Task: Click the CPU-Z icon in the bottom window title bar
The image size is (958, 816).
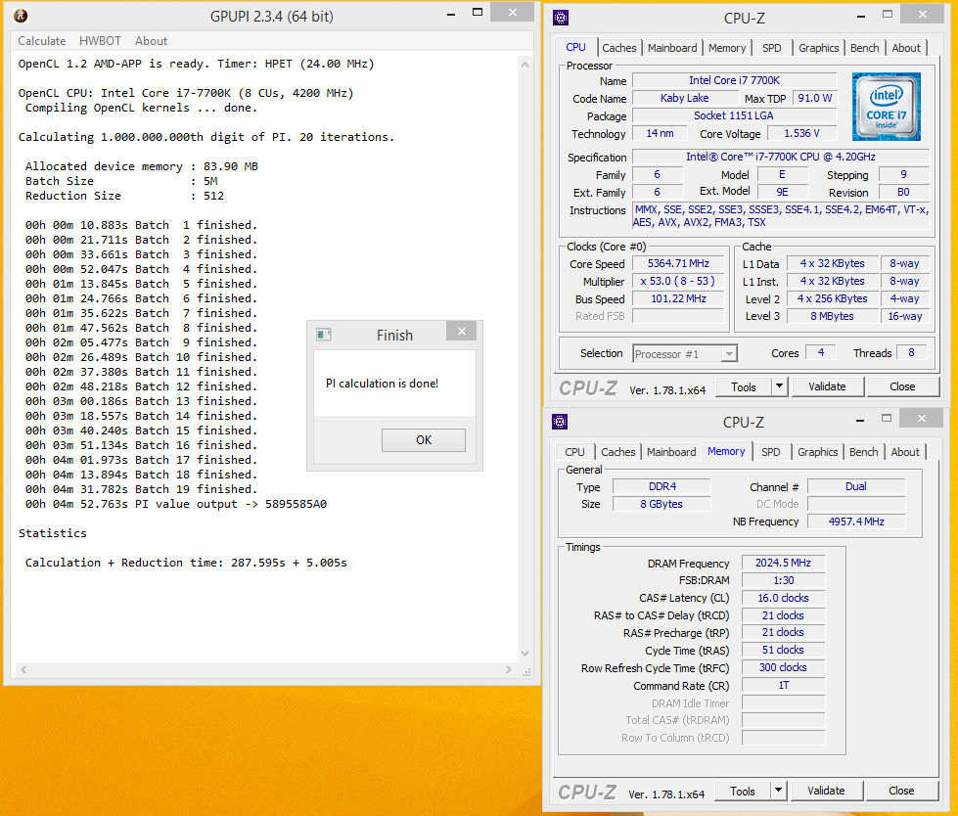Action: [x=560, y=422]
